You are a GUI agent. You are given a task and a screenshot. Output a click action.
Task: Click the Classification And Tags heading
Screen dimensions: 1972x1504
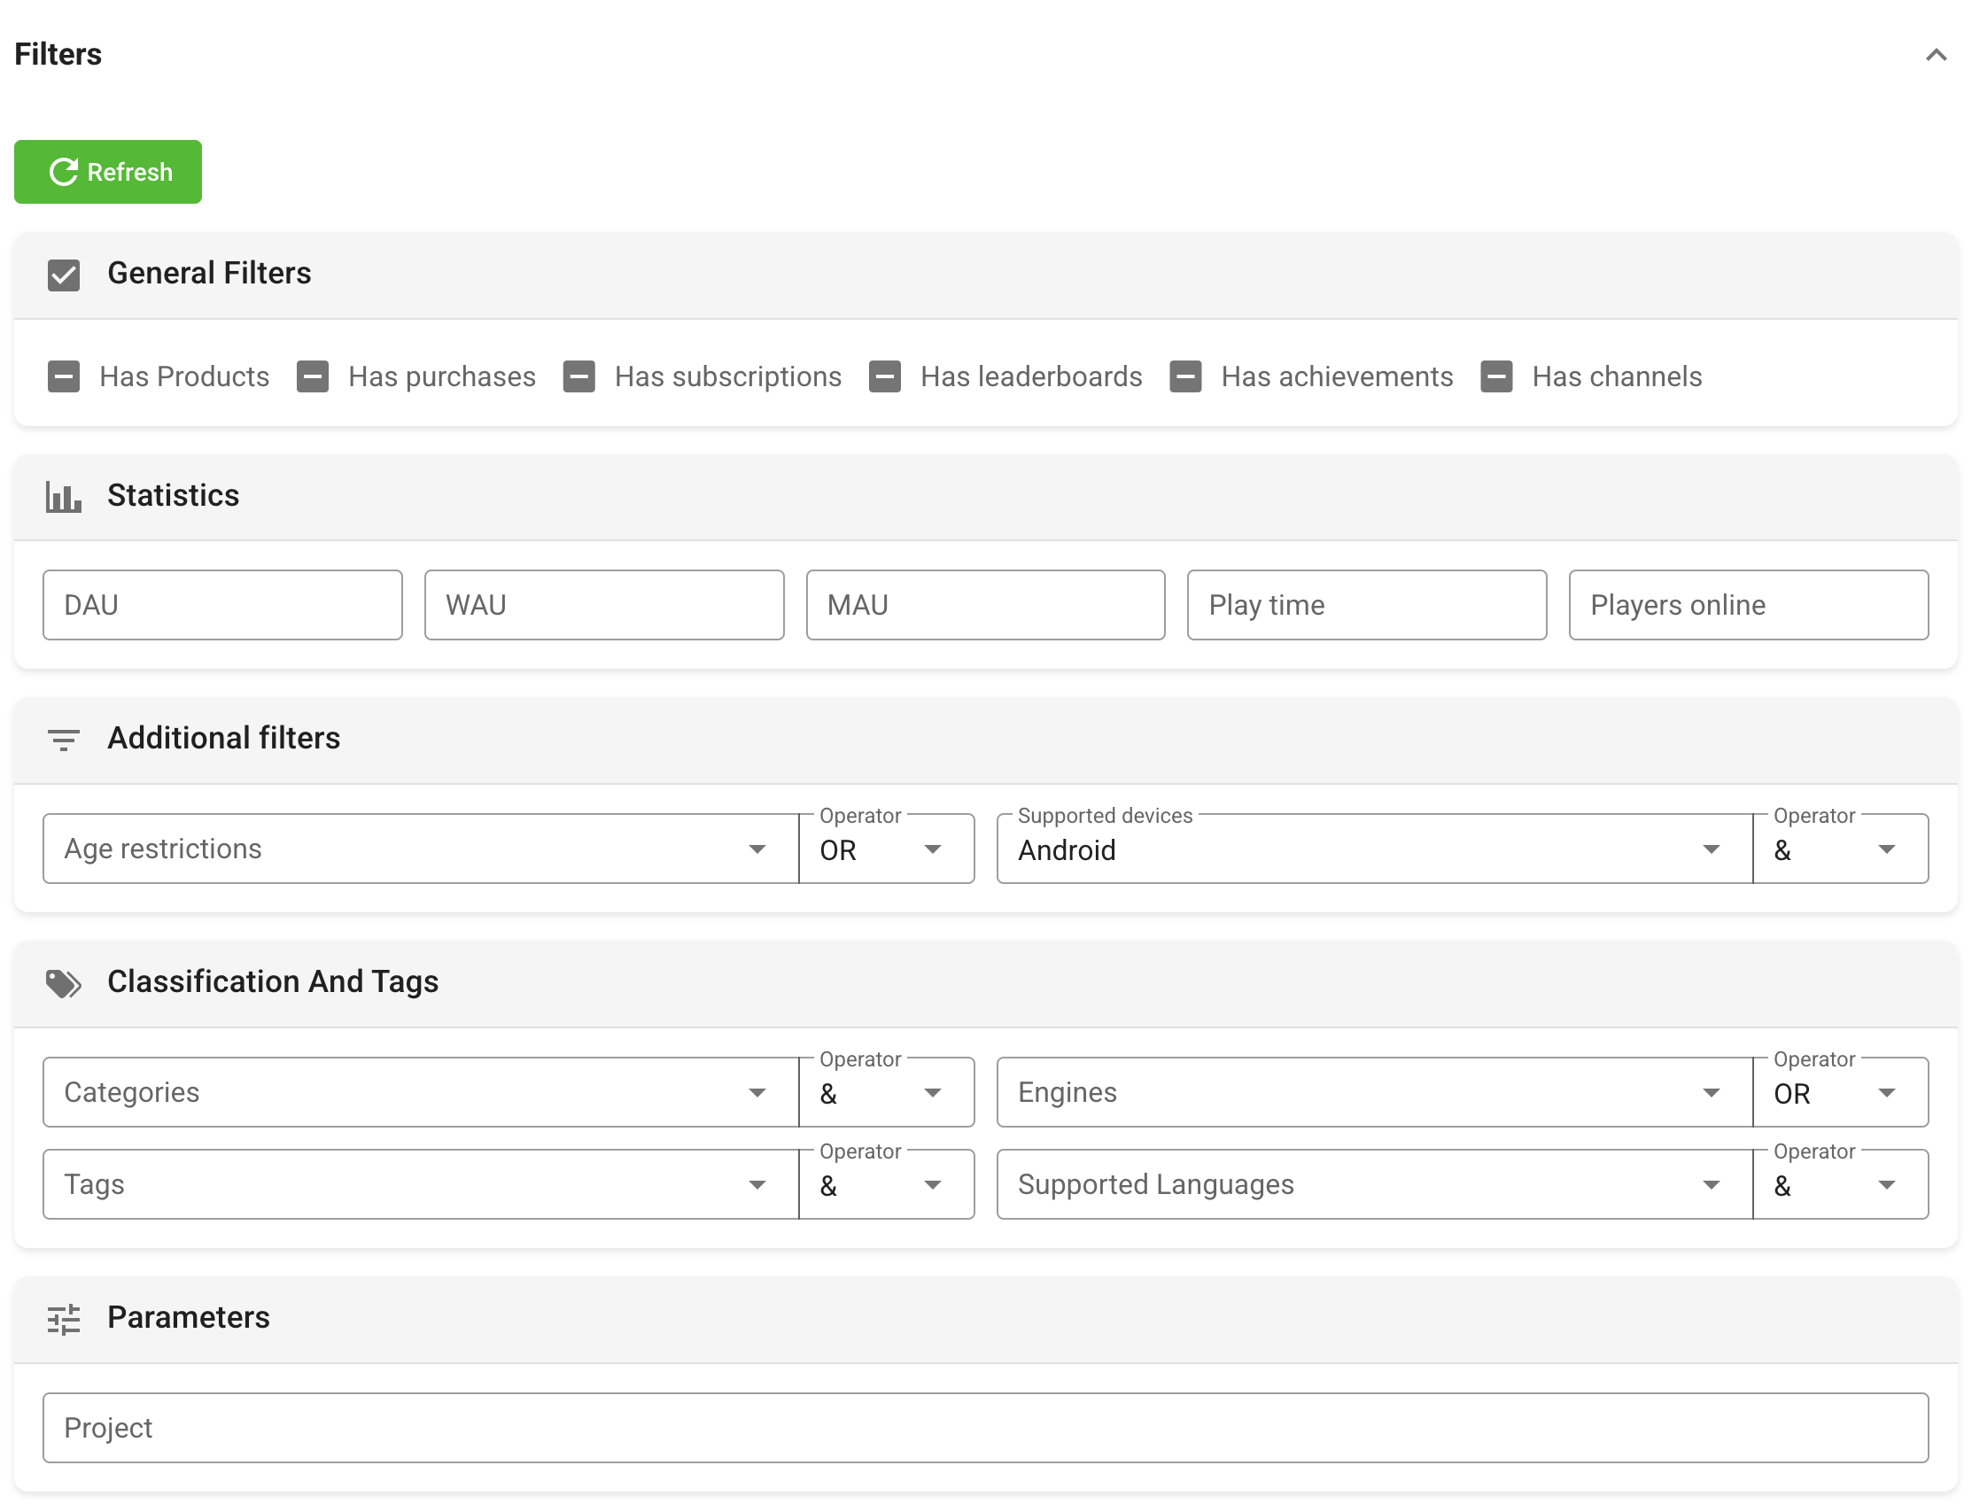[273, 981]
